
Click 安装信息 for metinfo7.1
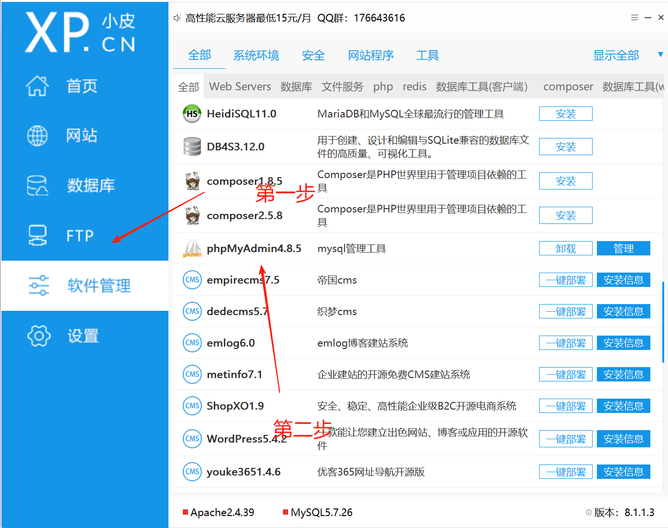[x=624, y=374]
